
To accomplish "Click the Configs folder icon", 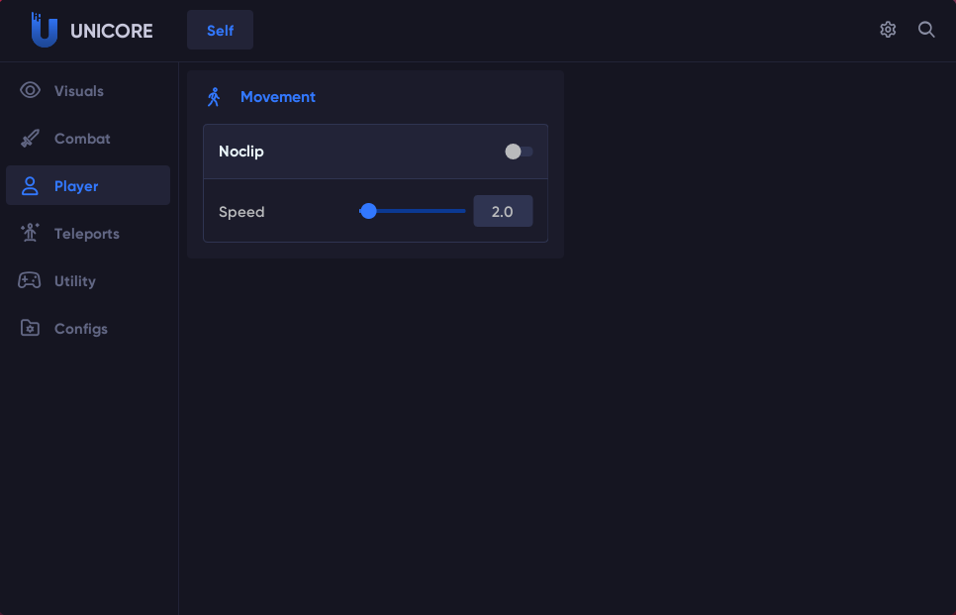I will [x=30, y=329].
